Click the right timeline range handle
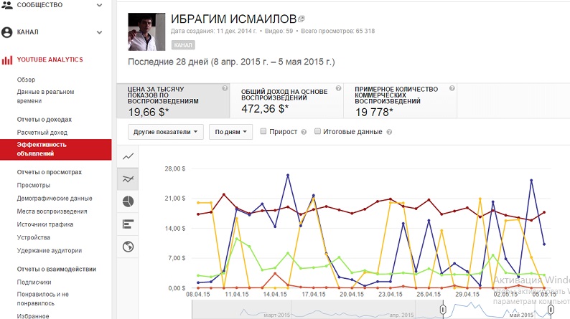Viewport: 570px width, 319px height. coord(551,309)
